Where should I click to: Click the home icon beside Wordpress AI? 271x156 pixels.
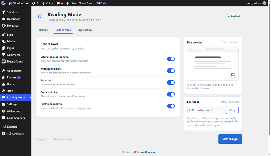(10, 3)
